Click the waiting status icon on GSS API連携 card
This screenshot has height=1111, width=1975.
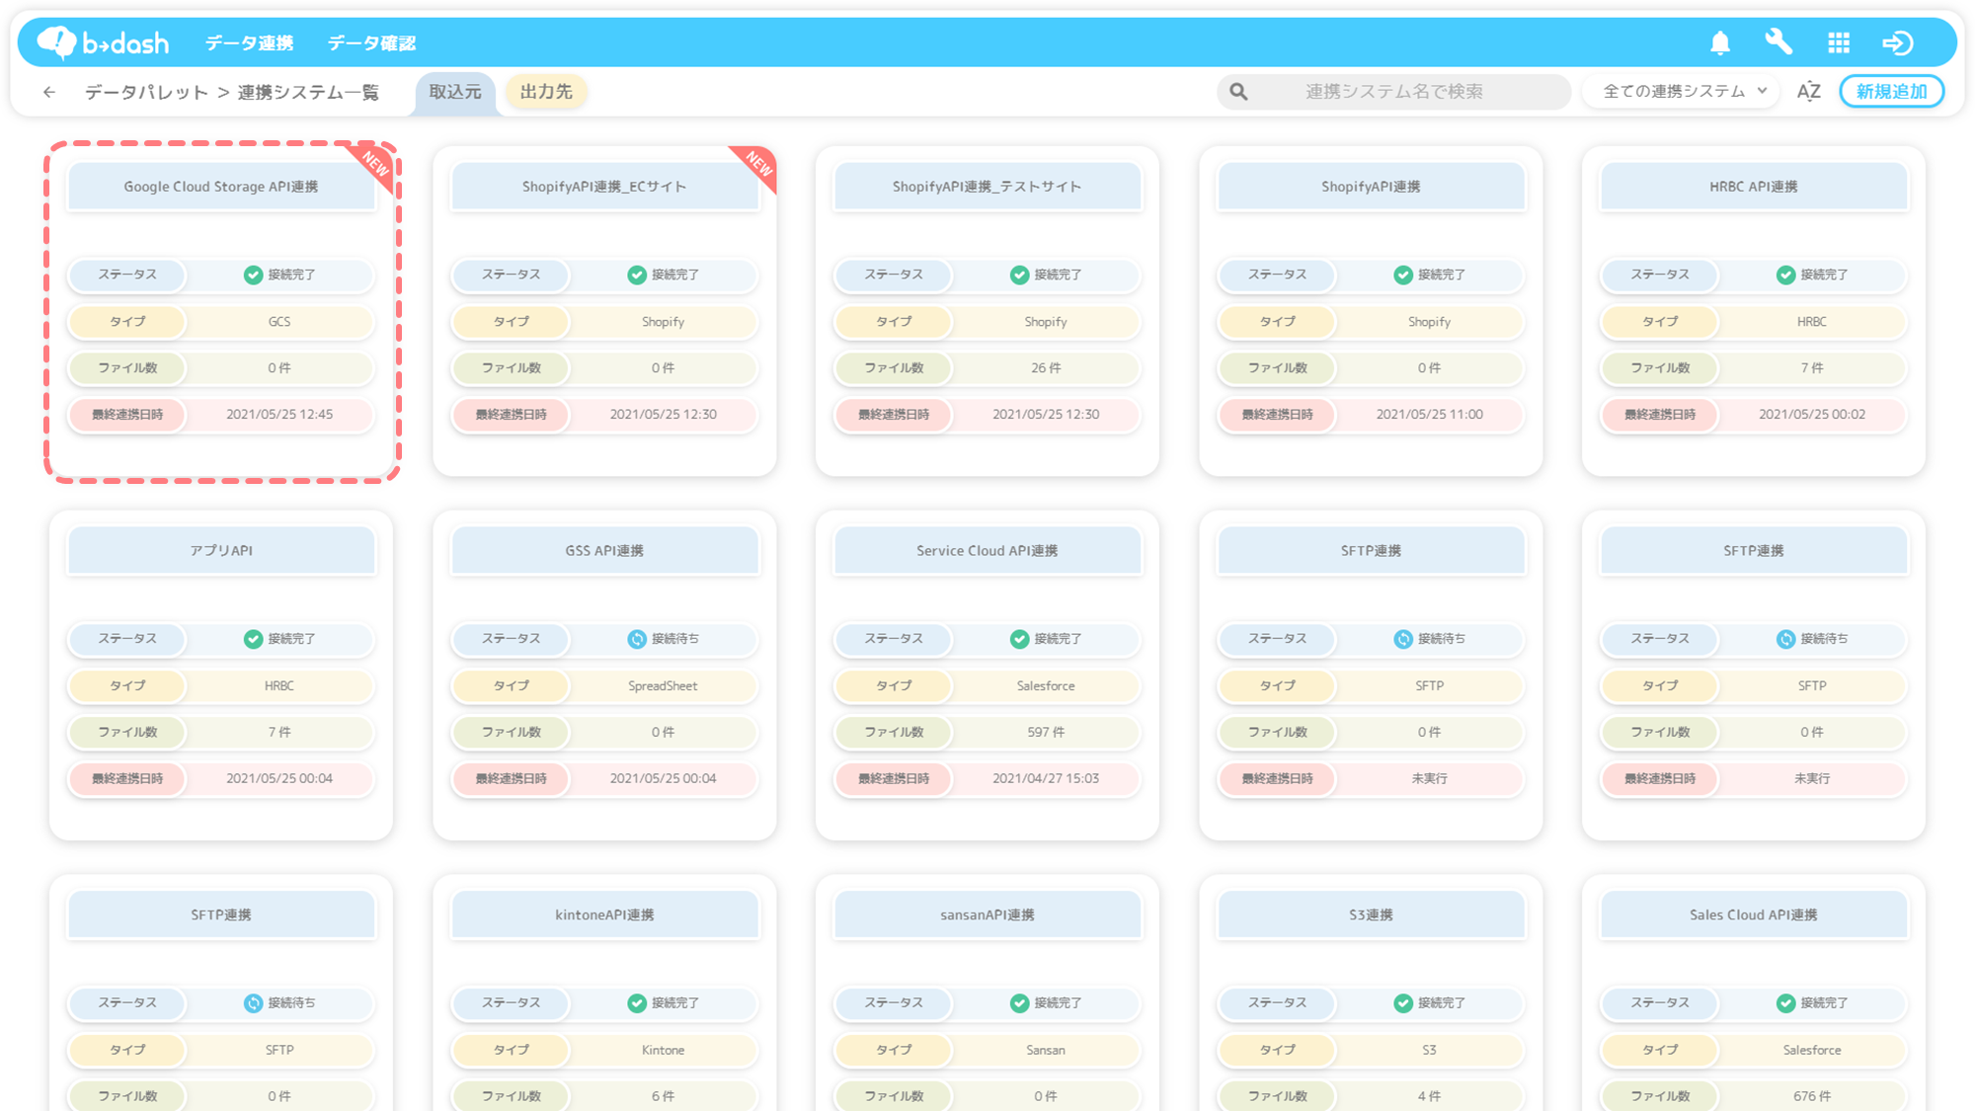coord(637,639)
